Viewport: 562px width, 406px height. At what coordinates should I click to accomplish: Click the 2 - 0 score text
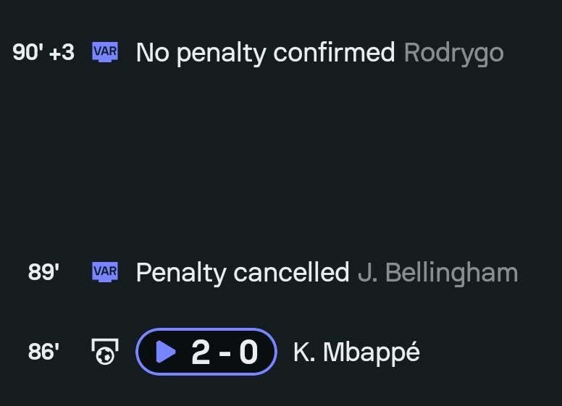[x=225, y=352]
